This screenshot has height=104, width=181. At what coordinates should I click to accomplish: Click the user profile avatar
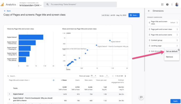pyautogui.click(x=177, y=5)
